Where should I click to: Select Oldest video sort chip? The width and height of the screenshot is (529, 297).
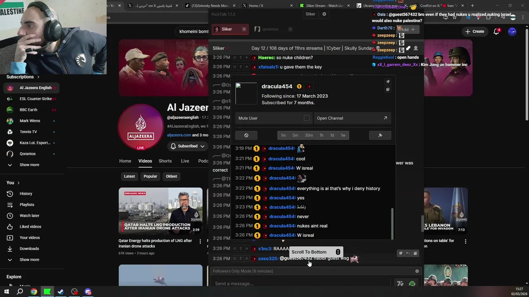click(x=172, y=176)
